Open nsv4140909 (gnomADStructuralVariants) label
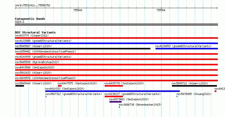Screen dimensions: 225x117 [x=43, y=57]
